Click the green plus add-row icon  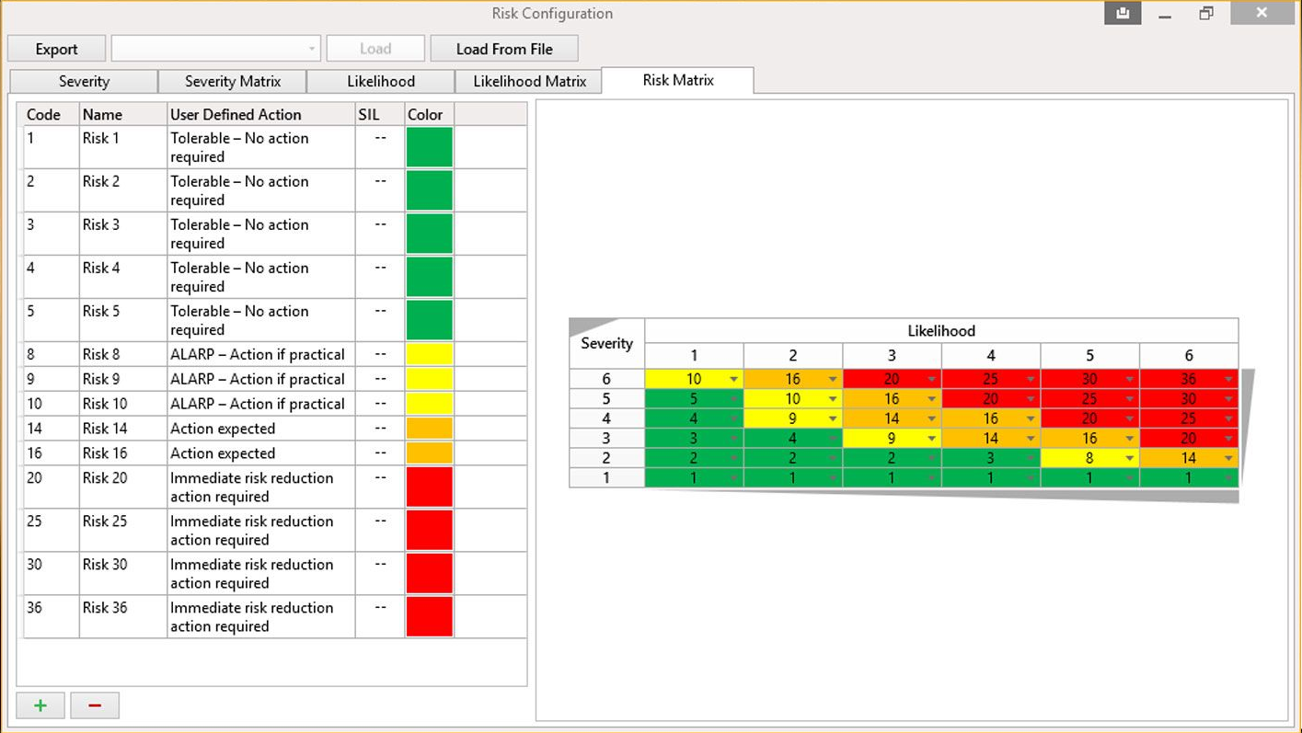point(40,705)
